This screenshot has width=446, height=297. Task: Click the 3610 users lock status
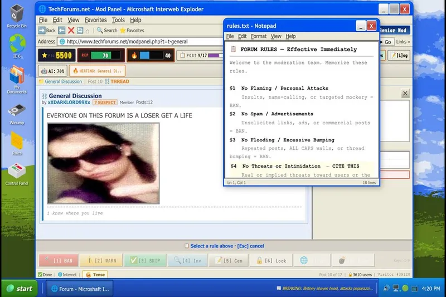click(360, 275)
